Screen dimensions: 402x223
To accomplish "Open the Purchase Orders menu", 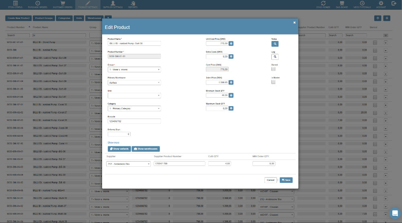I will point(37,5).
